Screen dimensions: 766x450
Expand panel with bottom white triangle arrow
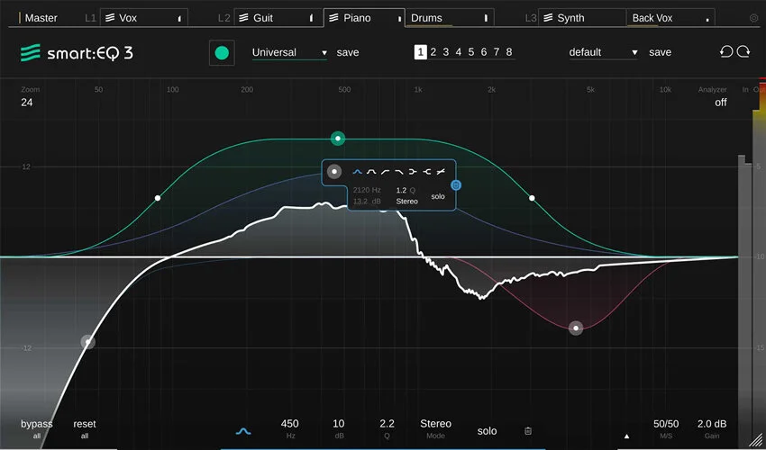(627, 436)
